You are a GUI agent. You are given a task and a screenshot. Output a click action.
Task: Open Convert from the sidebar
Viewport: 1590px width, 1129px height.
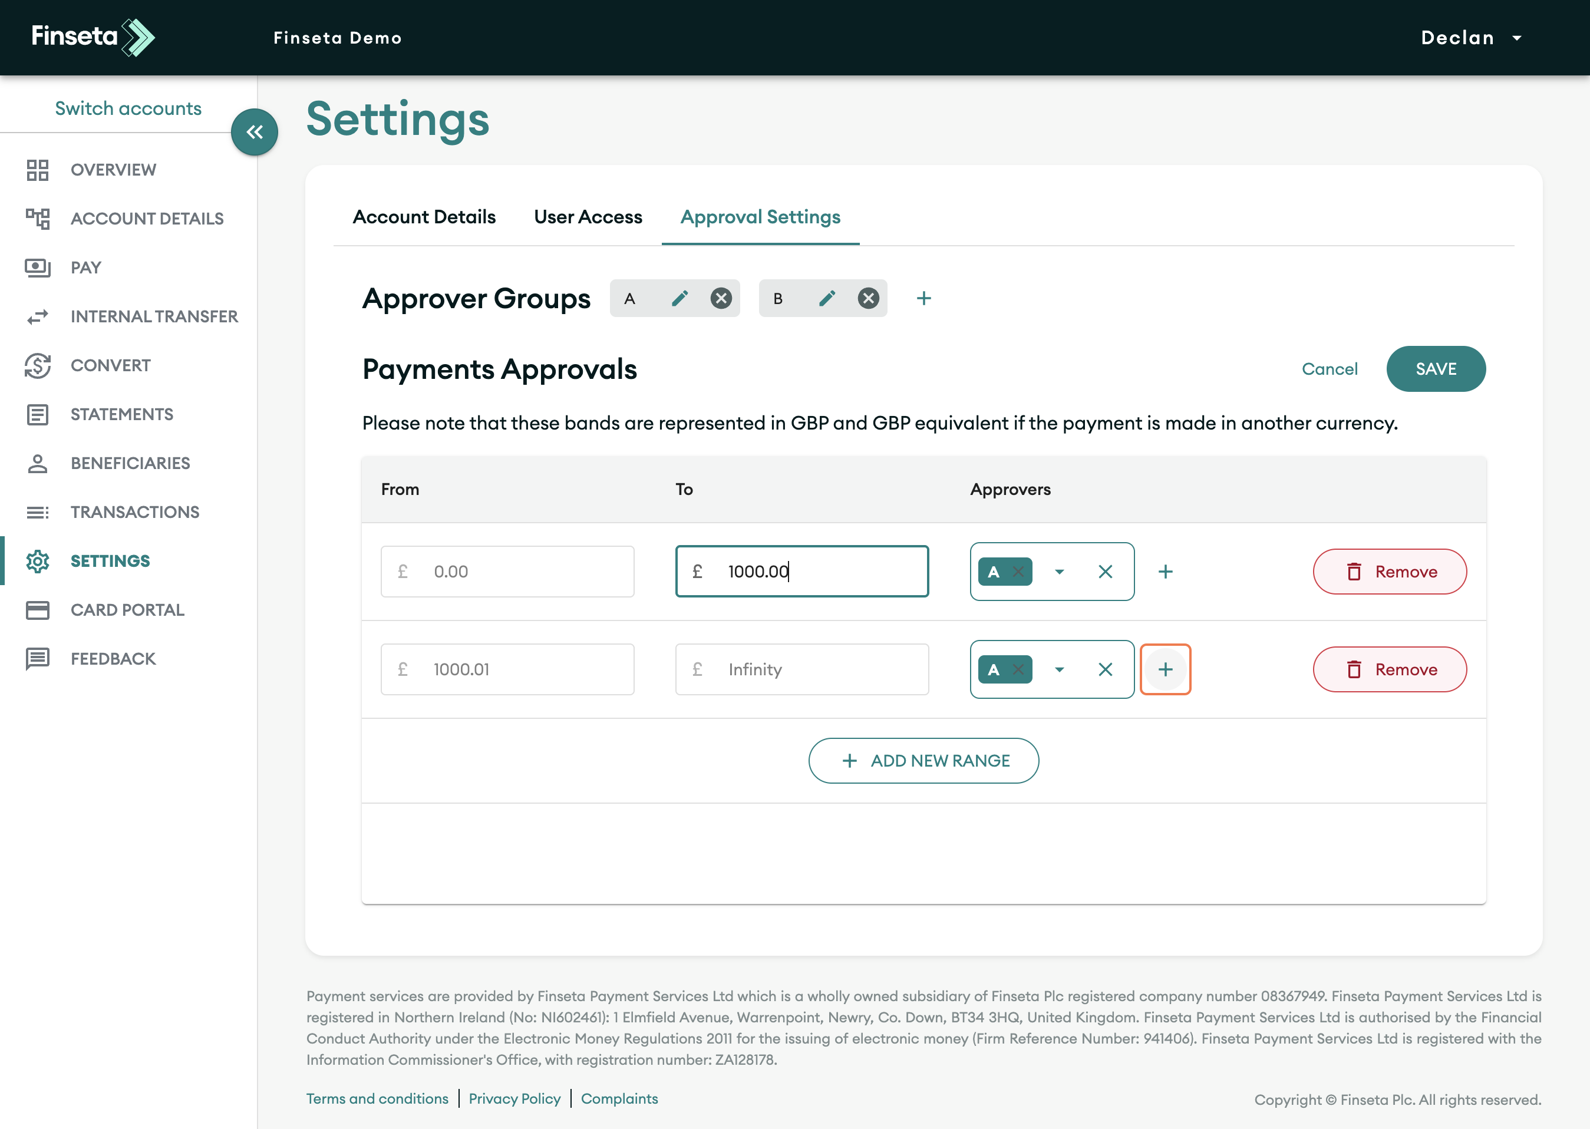click(x=111, y=365)
